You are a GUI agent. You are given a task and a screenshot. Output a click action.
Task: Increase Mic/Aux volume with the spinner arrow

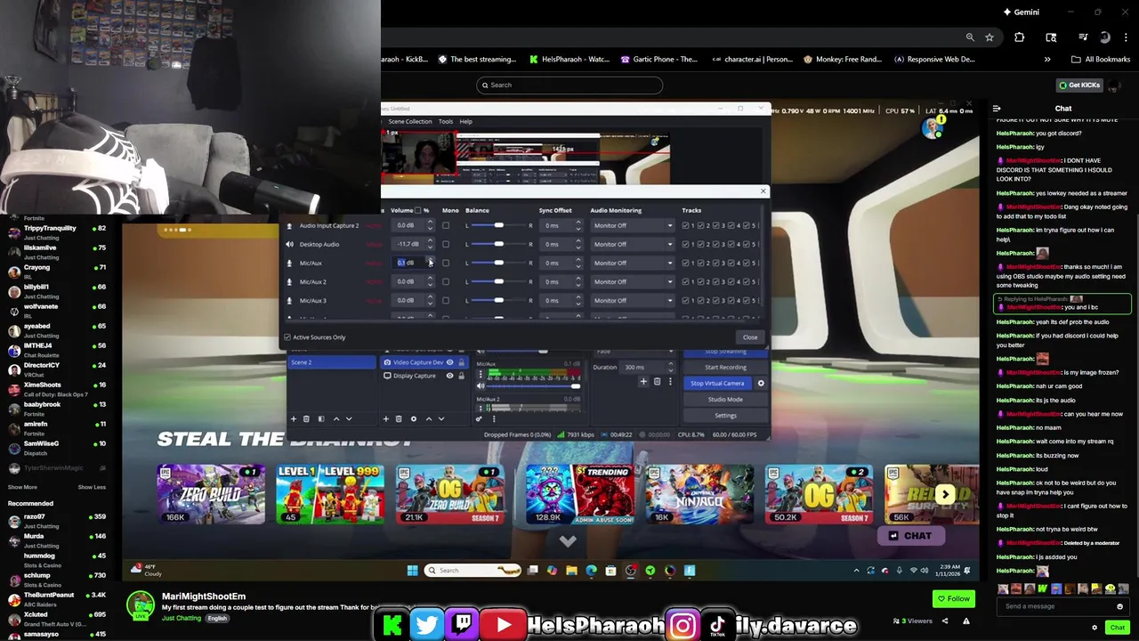tap(430, 260)
